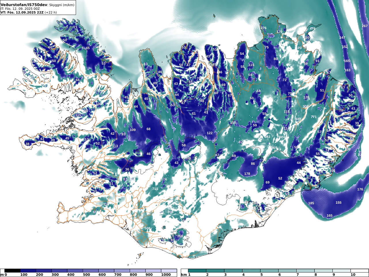Click the 7–8 km legend swatch
Viewport: 369px width, 277px height.
[x=305, y=271]
